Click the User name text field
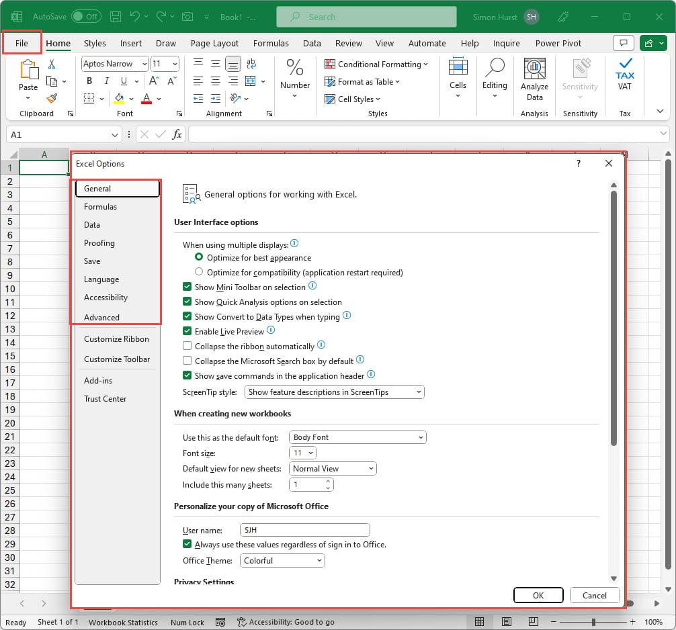Image resolution: width=676 pixels, height=630 pixels. tap(304, 530)
